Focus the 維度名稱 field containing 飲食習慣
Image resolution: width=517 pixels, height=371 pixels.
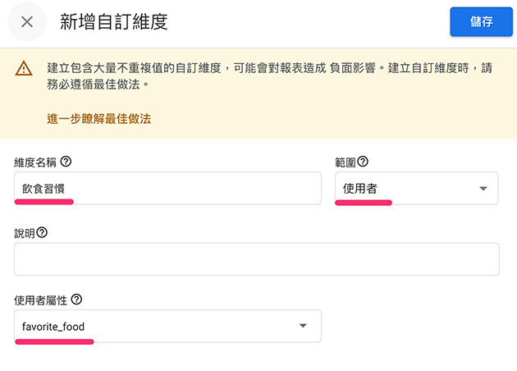pos(167,188)
